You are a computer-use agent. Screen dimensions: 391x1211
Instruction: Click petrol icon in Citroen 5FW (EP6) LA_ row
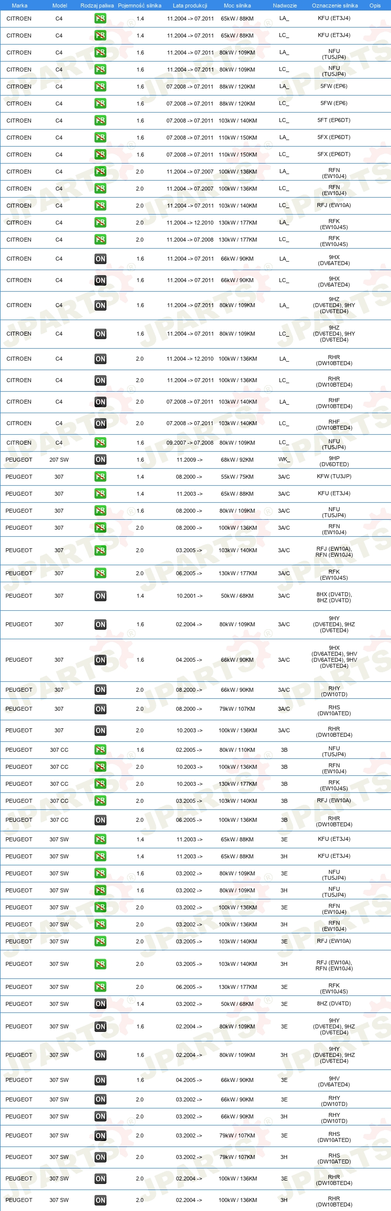coord(100,87)
